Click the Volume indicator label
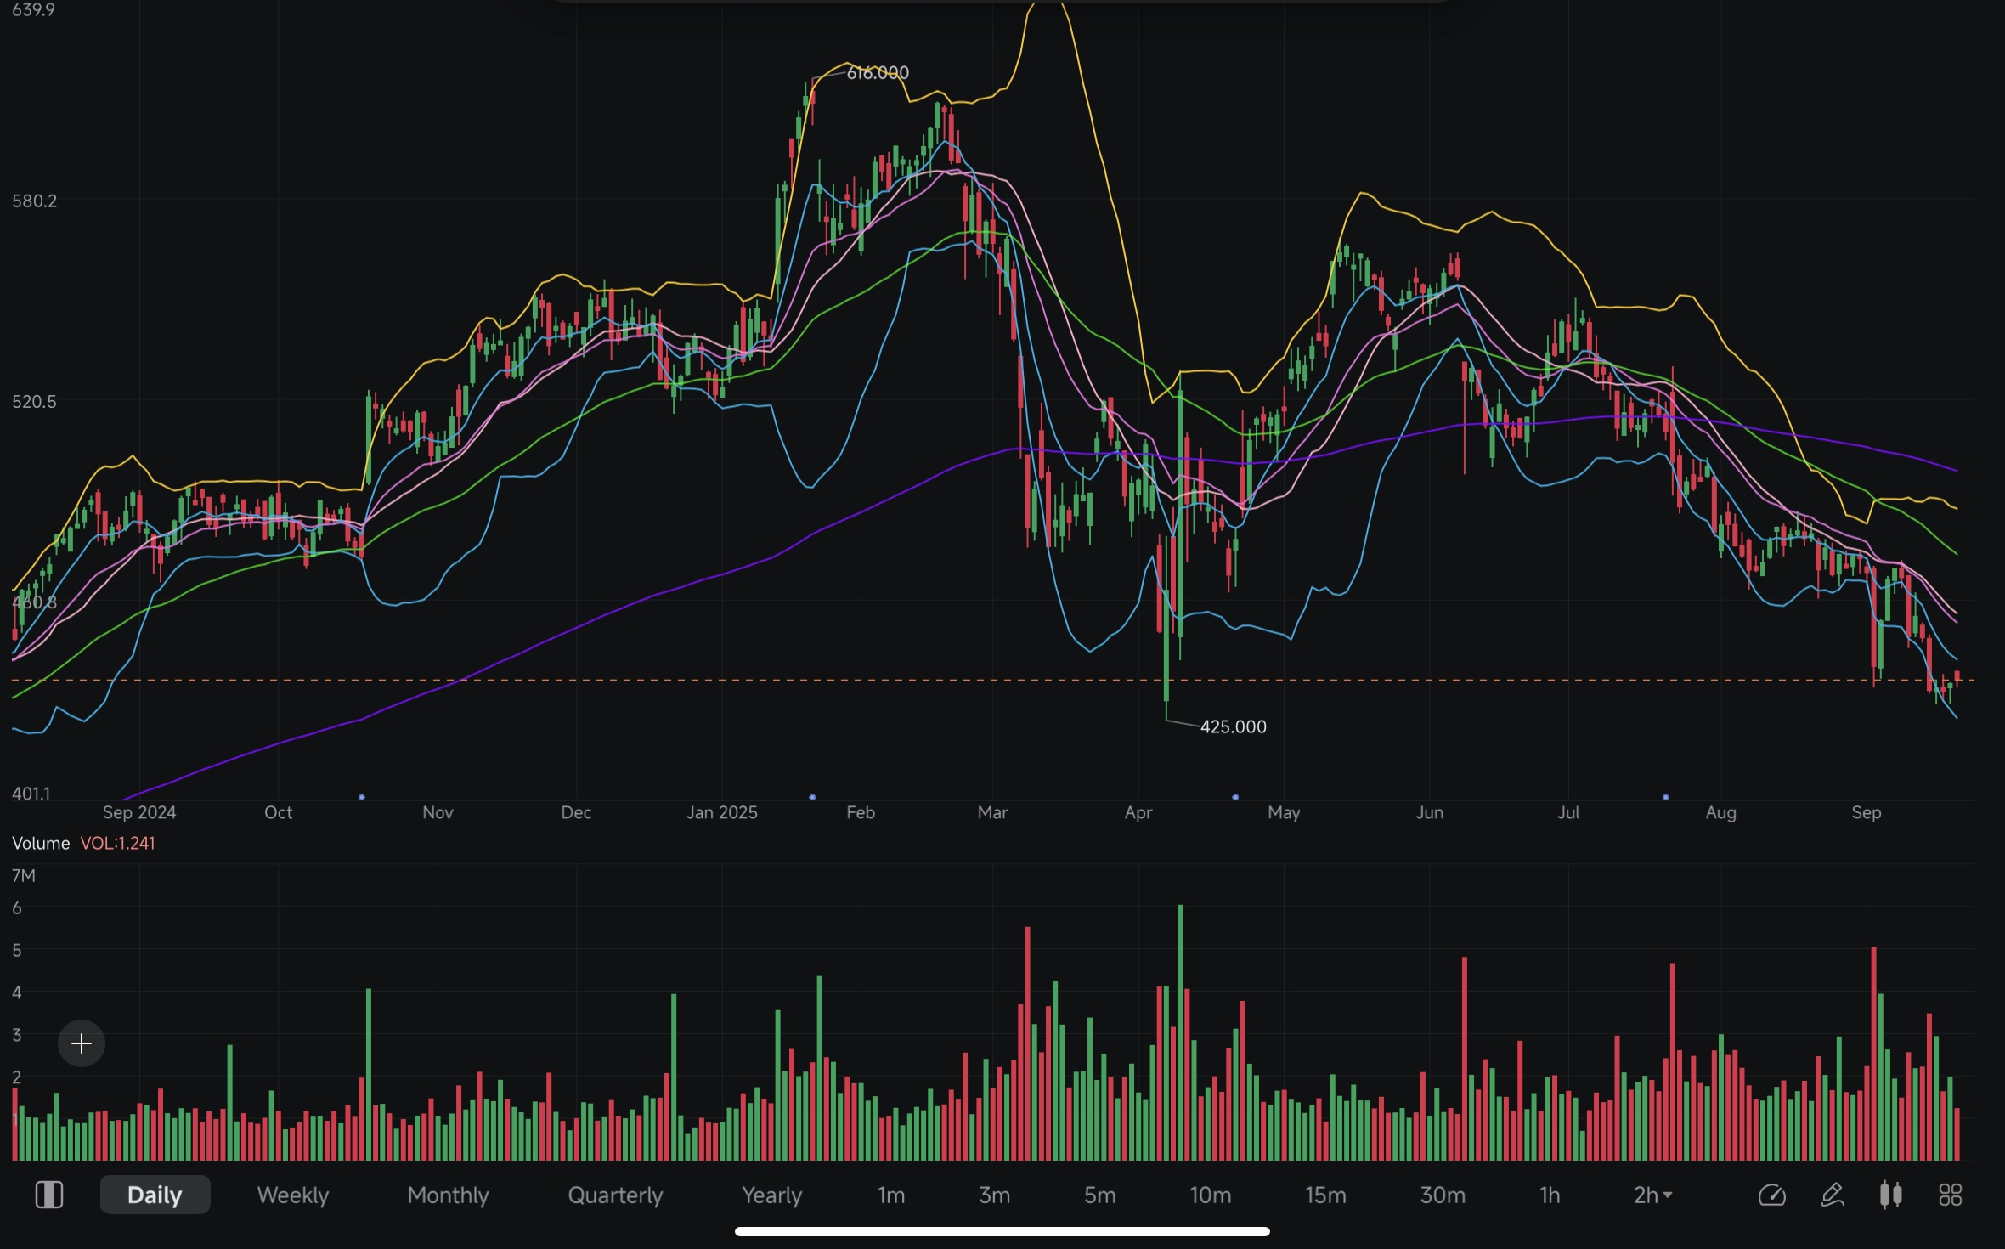Viewport: 2005px width, 1249px height. tap(41, 843)
